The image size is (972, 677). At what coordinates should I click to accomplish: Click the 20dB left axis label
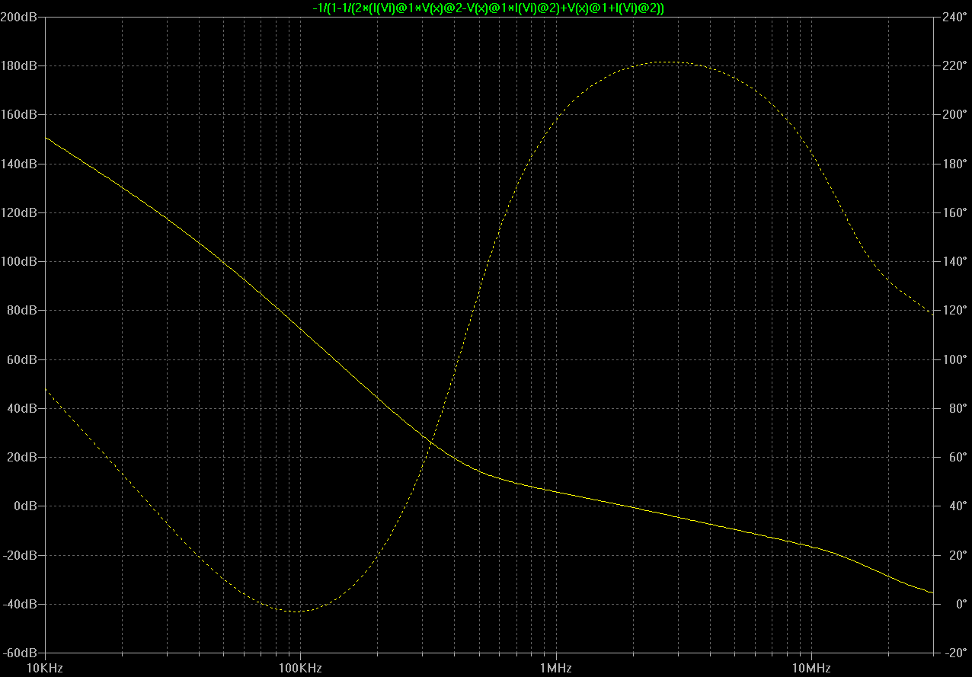(x=22, y=457)
